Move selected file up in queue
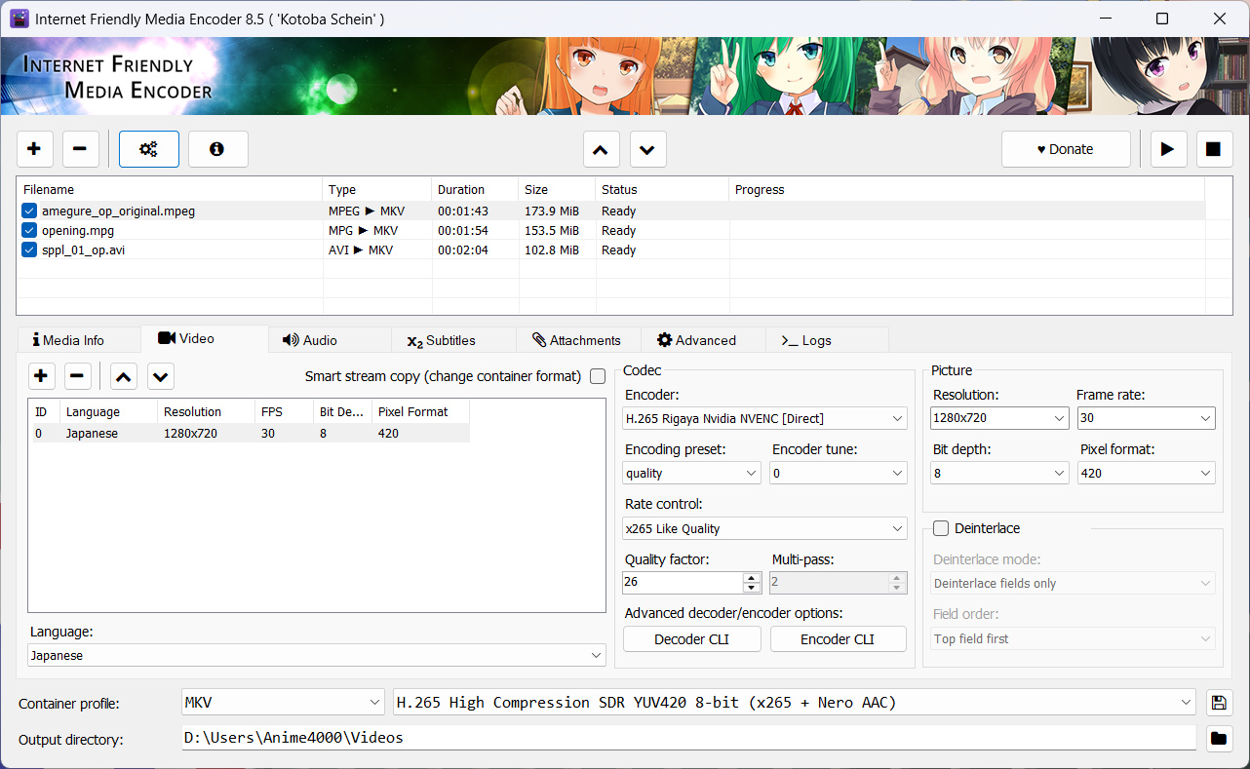The height and width of the screenshot is (769, 1250). [602, 150]
